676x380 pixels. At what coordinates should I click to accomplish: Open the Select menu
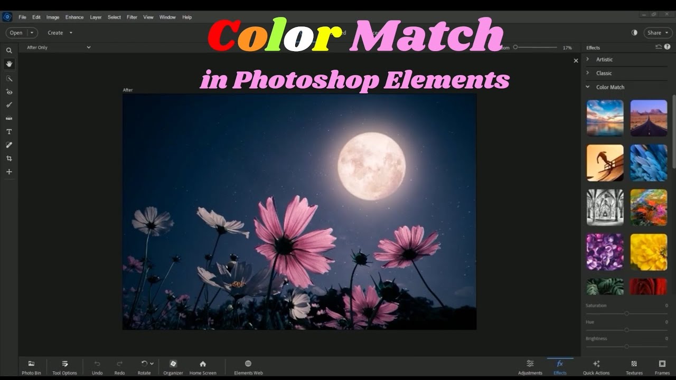click(x=114, y=17)
